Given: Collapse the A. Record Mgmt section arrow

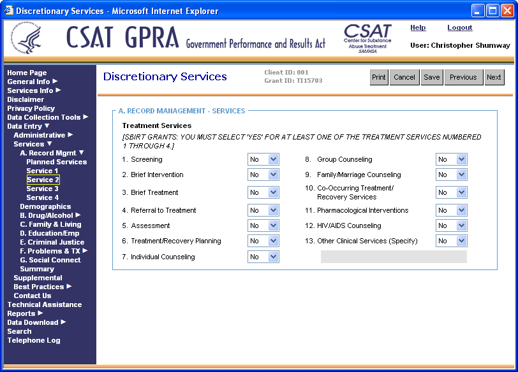Looking at the screenshot, I should (81, 153).
